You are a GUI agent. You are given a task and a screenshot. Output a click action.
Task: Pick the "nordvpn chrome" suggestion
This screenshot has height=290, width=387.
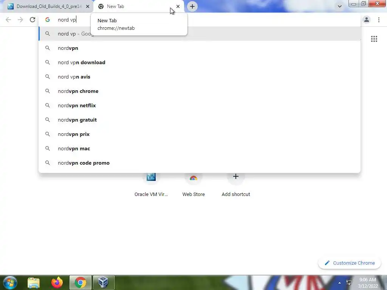(x=200, y=91)
